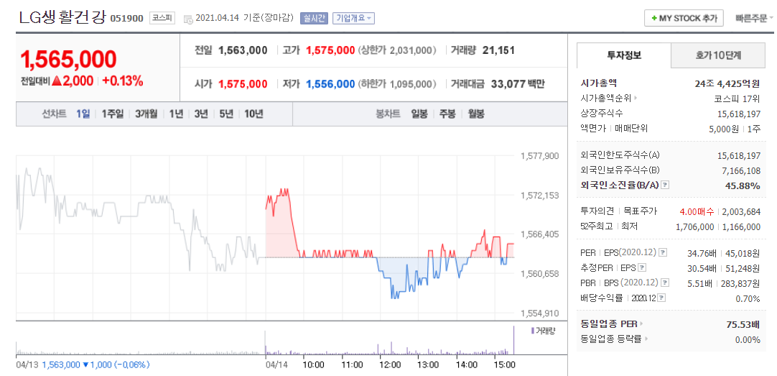The width and height of the screenshot is (777, 376).
Task: Click the 거래량 legend marker in volume chart
Action: [x=532, y=331]
